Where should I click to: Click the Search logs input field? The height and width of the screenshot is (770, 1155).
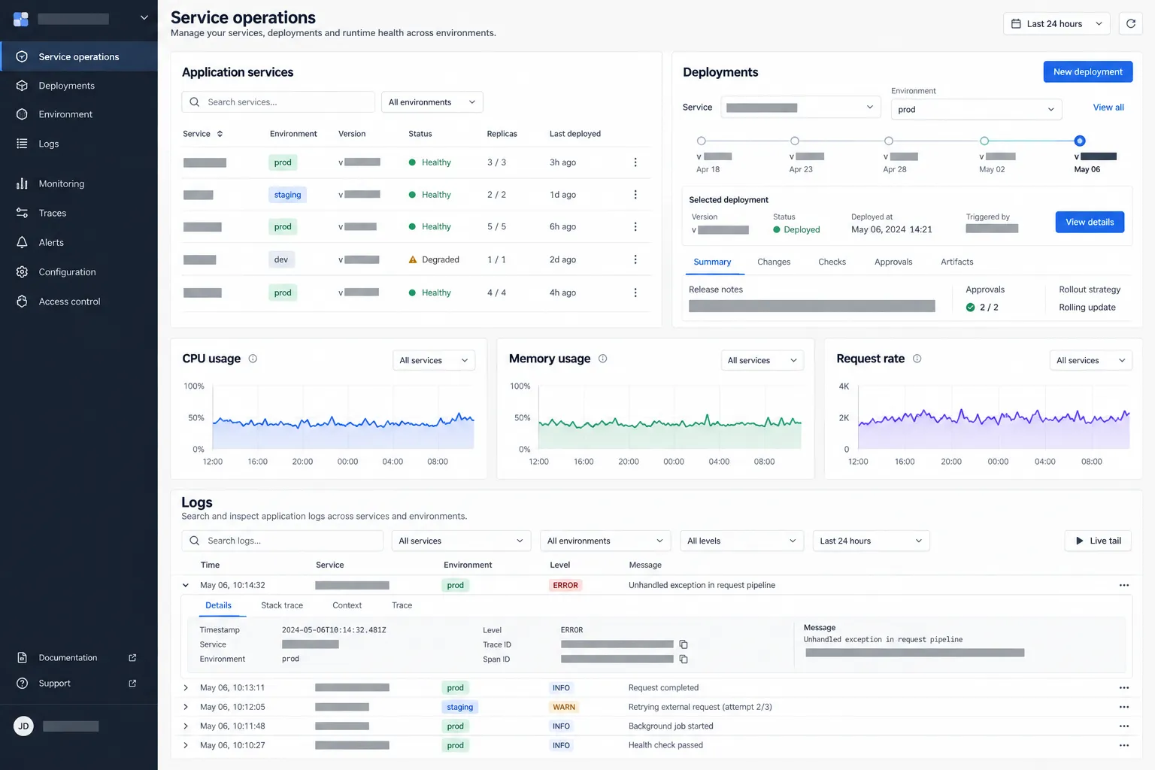coord(283,541)
